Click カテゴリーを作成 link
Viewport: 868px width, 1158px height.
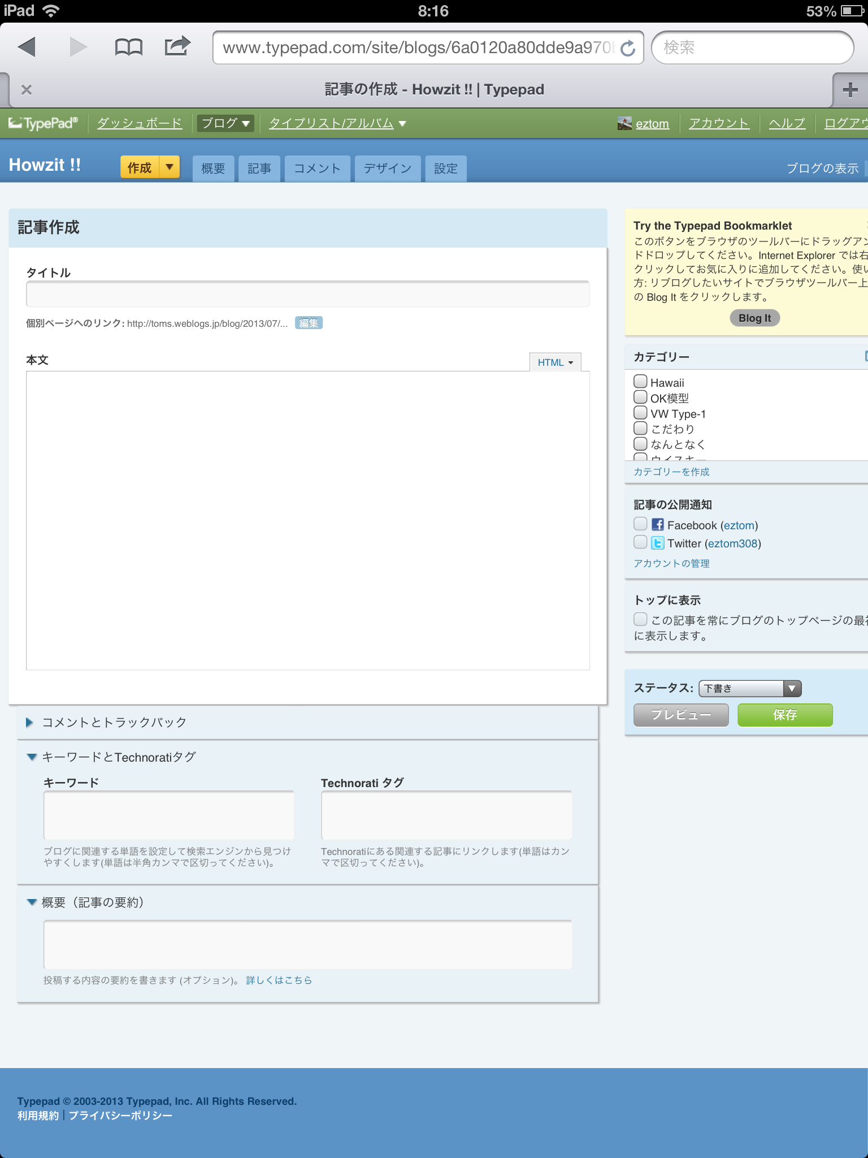point(671,472)
